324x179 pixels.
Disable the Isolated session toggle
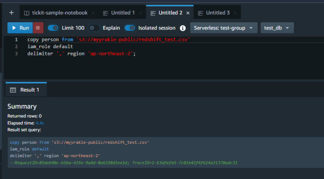(130, 28)
